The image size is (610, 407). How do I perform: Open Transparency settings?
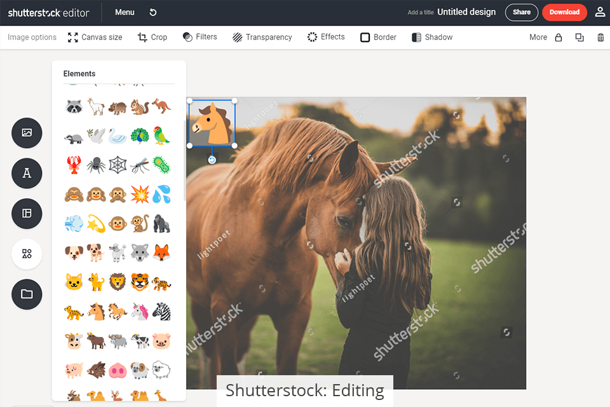pyautogui.click(x=262, y=38)
